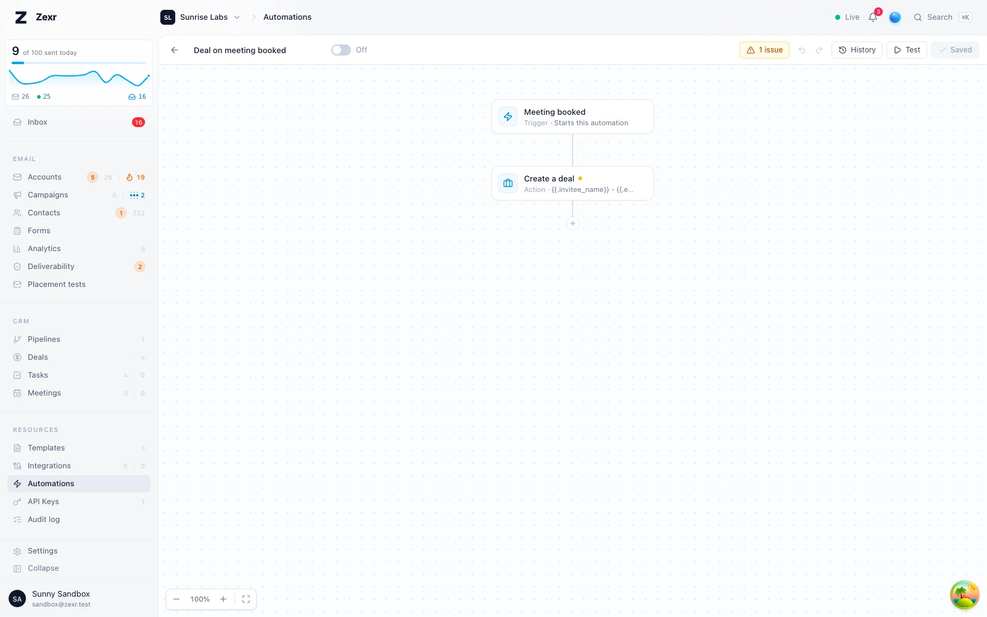
Task: Click the back arrow beside automation title
Action: point(175,50)
